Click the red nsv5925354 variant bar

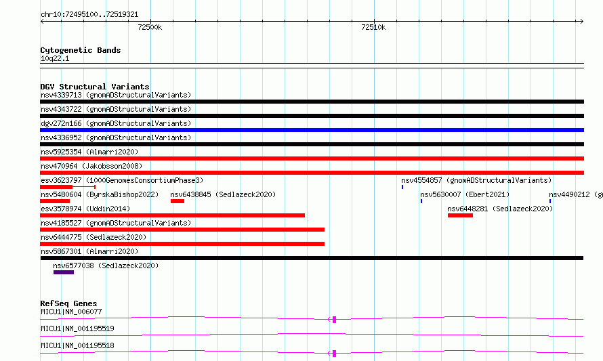pyautogui.click(x=312, y=158)
